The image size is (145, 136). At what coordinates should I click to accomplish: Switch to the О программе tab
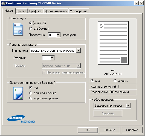(x=79, y=11)
